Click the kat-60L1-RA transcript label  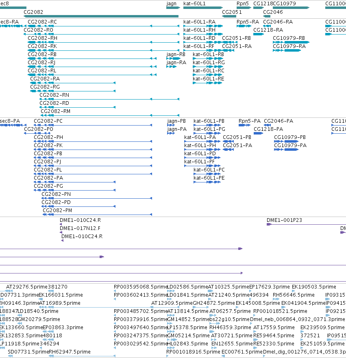coord(199,22)
